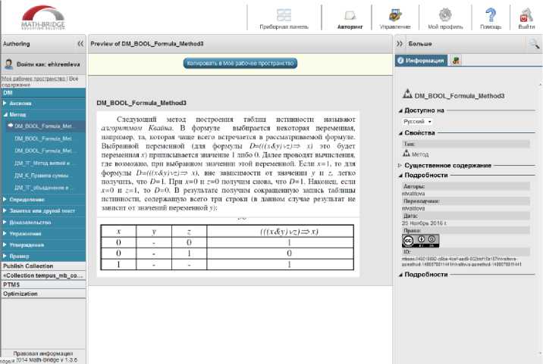This screenshot has width=543, height=364.
Task: Open the DM section header
Action: pos(43,92)
